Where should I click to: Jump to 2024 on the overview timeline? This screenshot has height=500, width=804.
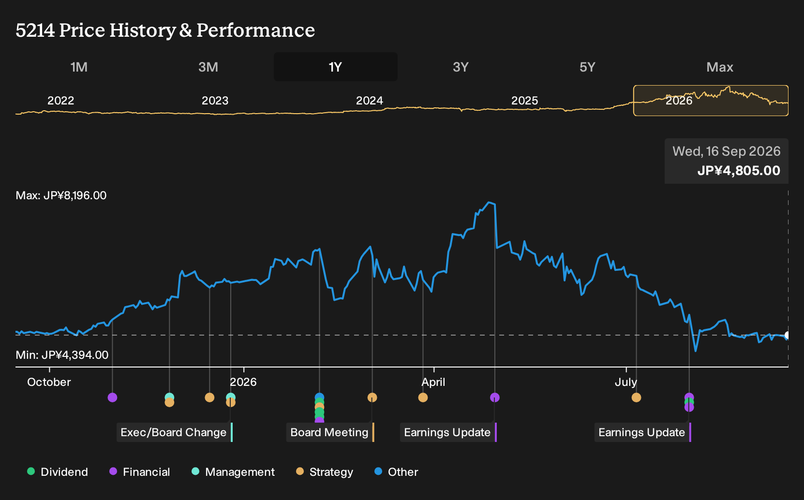tap(370, 101)
